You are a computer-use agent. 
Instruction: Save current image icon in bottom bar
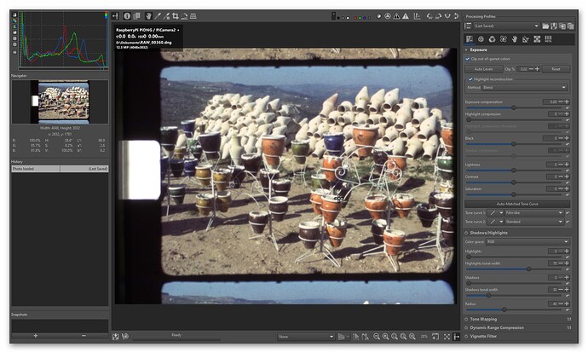pos(116,337)
